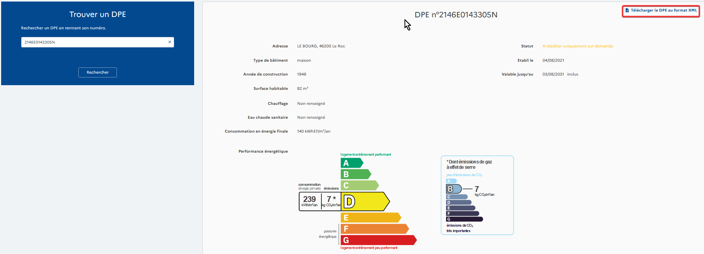
Task: Click the building type value 'maison'
Action: [304, 61]
